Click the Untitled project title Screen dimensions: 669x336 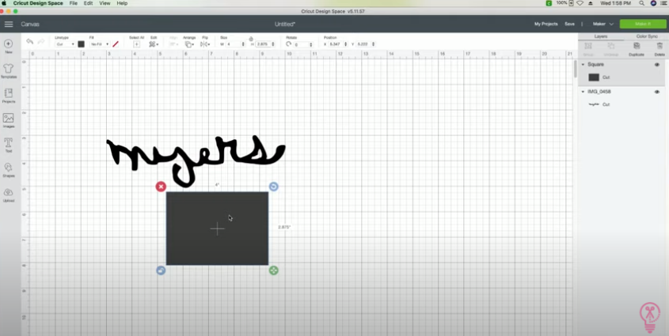pyautogui.click(x=285, y=25)
